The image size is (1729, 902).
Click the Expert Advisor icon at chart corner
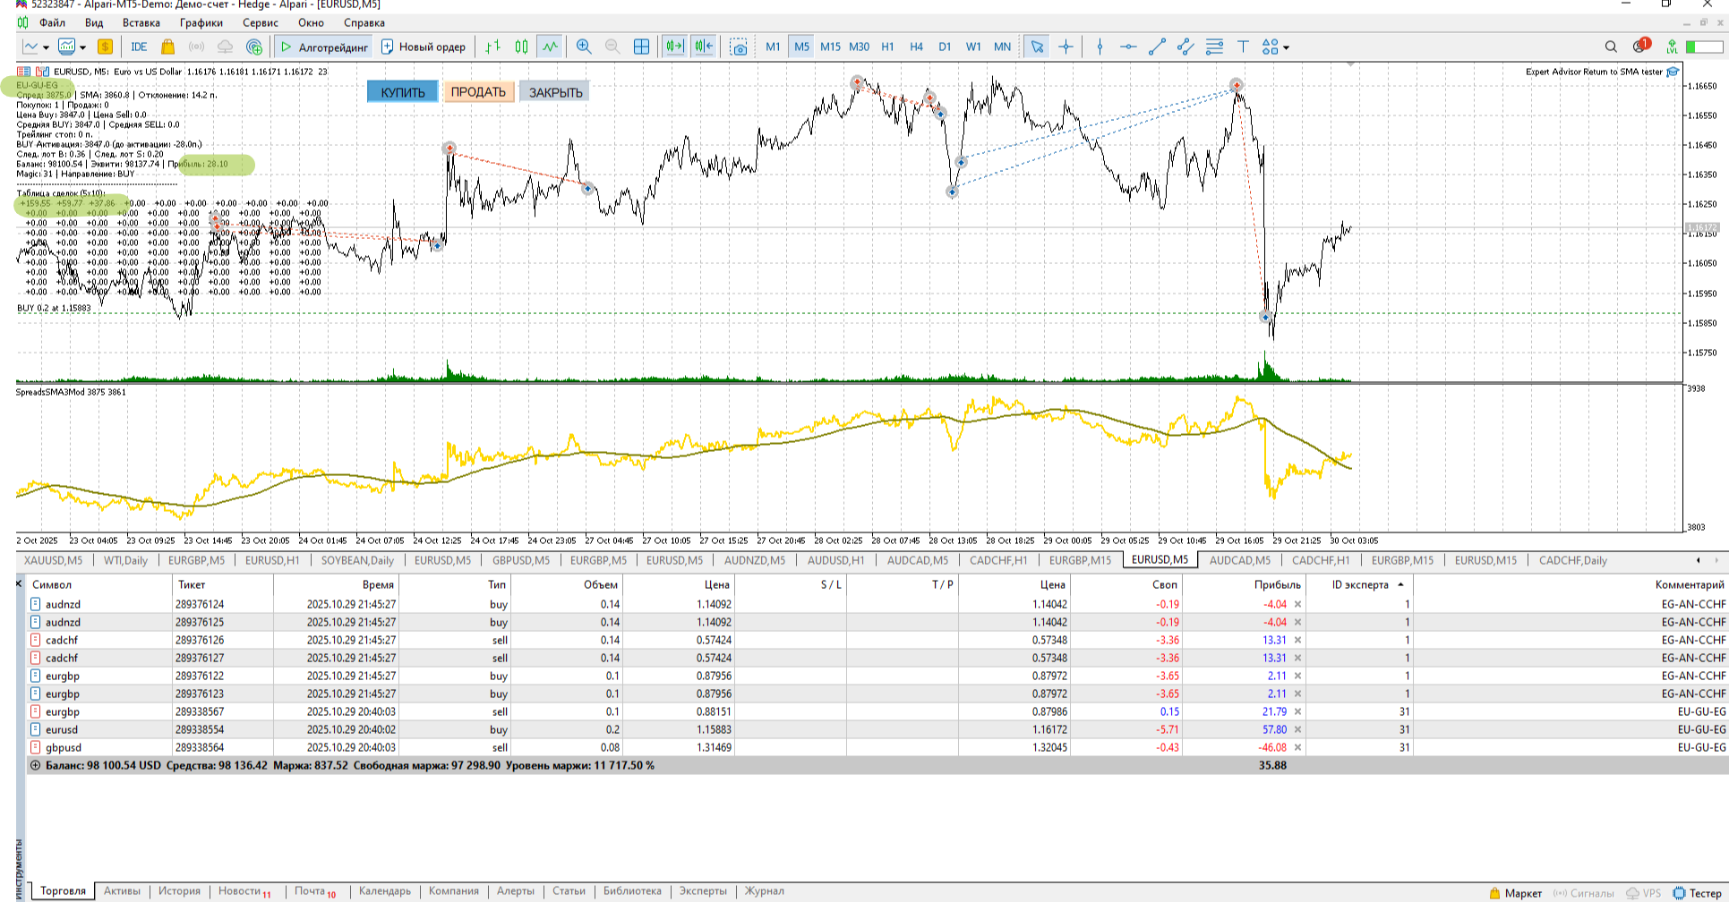click(1673, 72)
